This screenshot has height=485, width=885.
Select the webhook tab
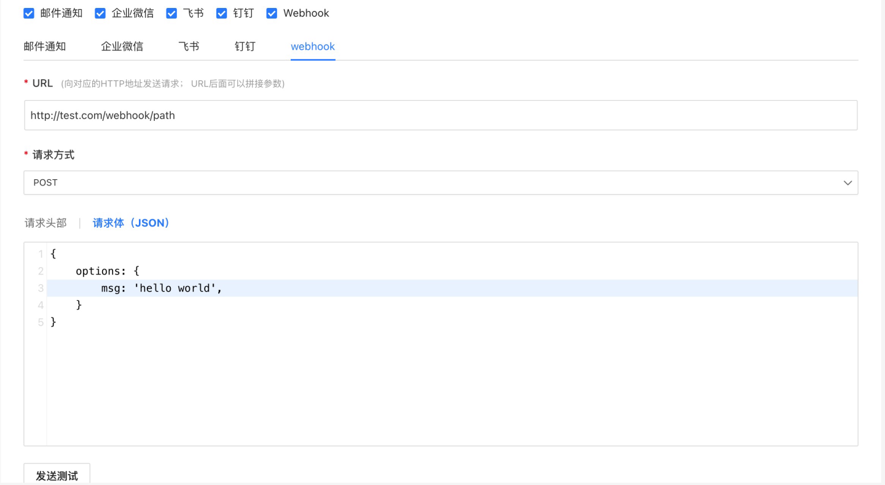tap(313, 47)
